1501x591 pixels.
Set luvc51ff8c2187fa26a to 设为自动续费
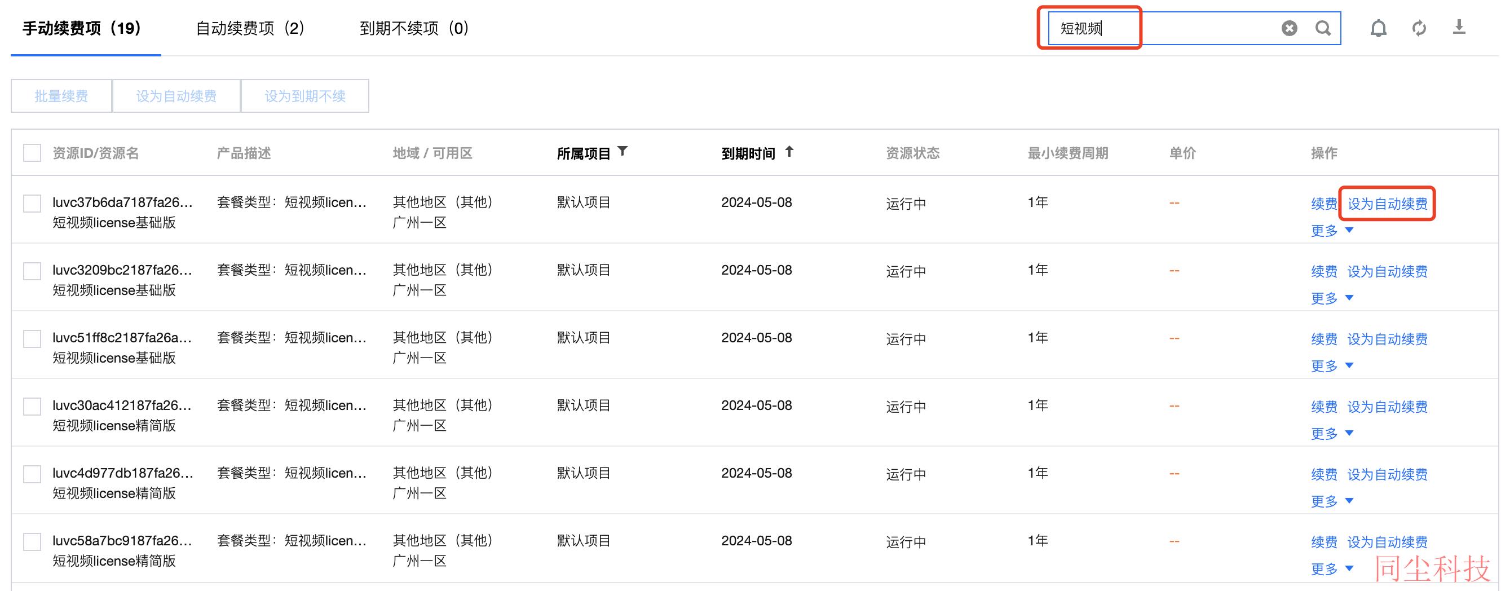click(1387, 338)
